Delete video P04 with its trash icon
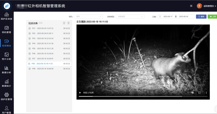 pos(69,44)
